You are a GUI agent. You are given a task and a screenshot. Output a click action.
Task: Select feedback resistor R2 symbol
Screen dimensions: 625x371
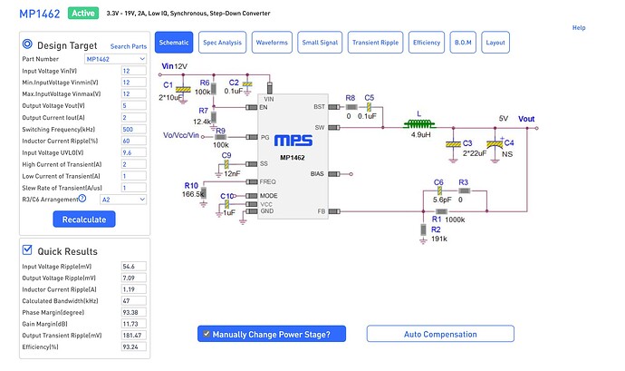423,229
